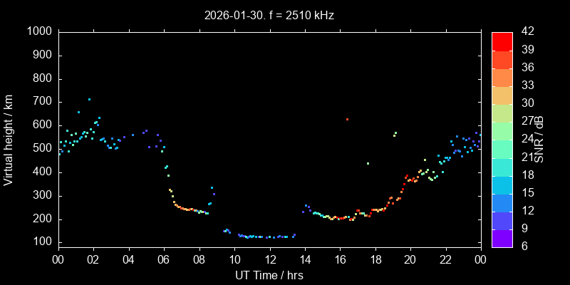Click the 'UT Time / hrs' axis label
Image resolution: width=570 pixels, height=285 pixels.
click(269, 274)
